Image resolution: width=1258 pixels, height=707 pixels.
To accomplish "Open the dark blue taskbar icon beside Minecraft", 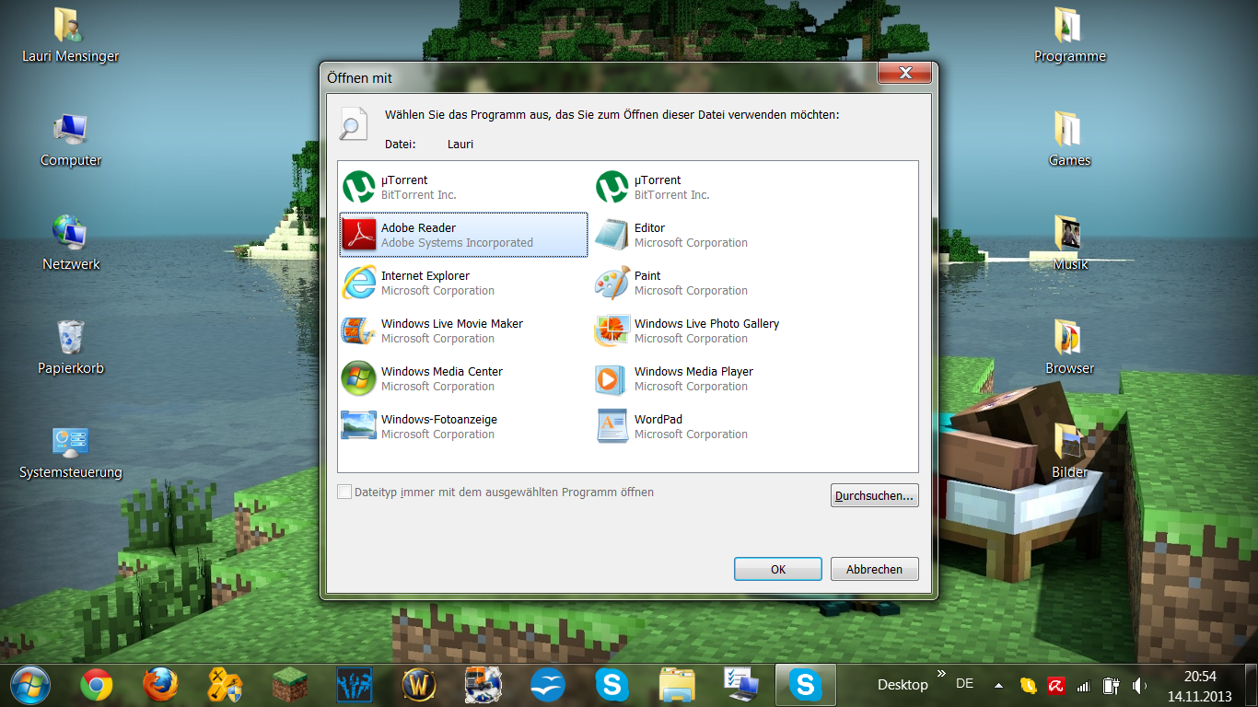I will tap(354, 685).
